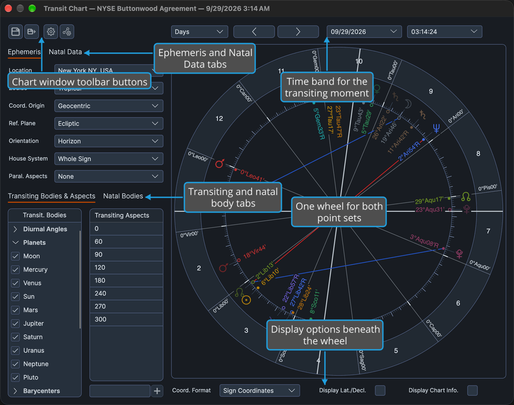514x405 pixels.
Task: Click the transit bodies list scrollbar
Action: 80,280
